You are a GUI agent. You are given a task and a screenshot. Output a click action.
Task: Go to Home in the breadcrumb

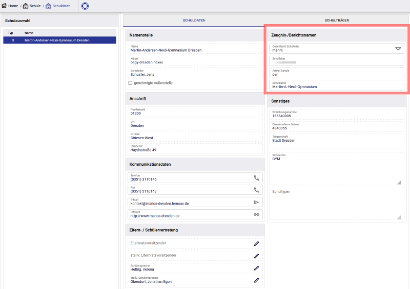click(x=10, y=6)
